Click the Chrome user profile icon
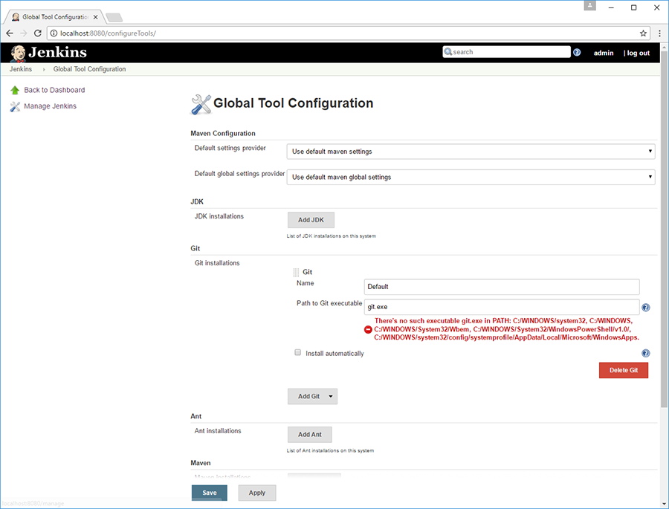The width and height of the screenshot is (669, 509). (x=589, y=5)
